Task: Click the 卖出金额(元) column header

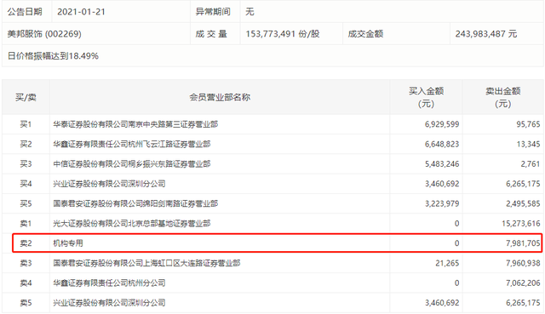Action: point(503,97)
